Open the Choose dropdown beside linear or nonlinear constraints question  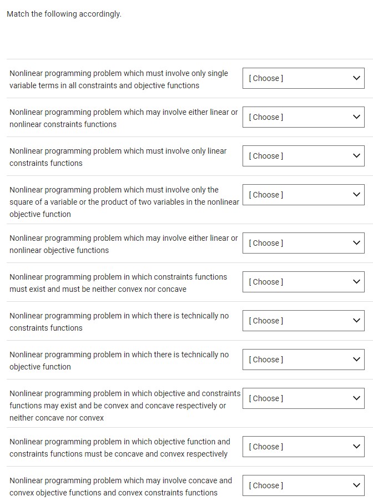pyautogui.click(x=303, y=117)
